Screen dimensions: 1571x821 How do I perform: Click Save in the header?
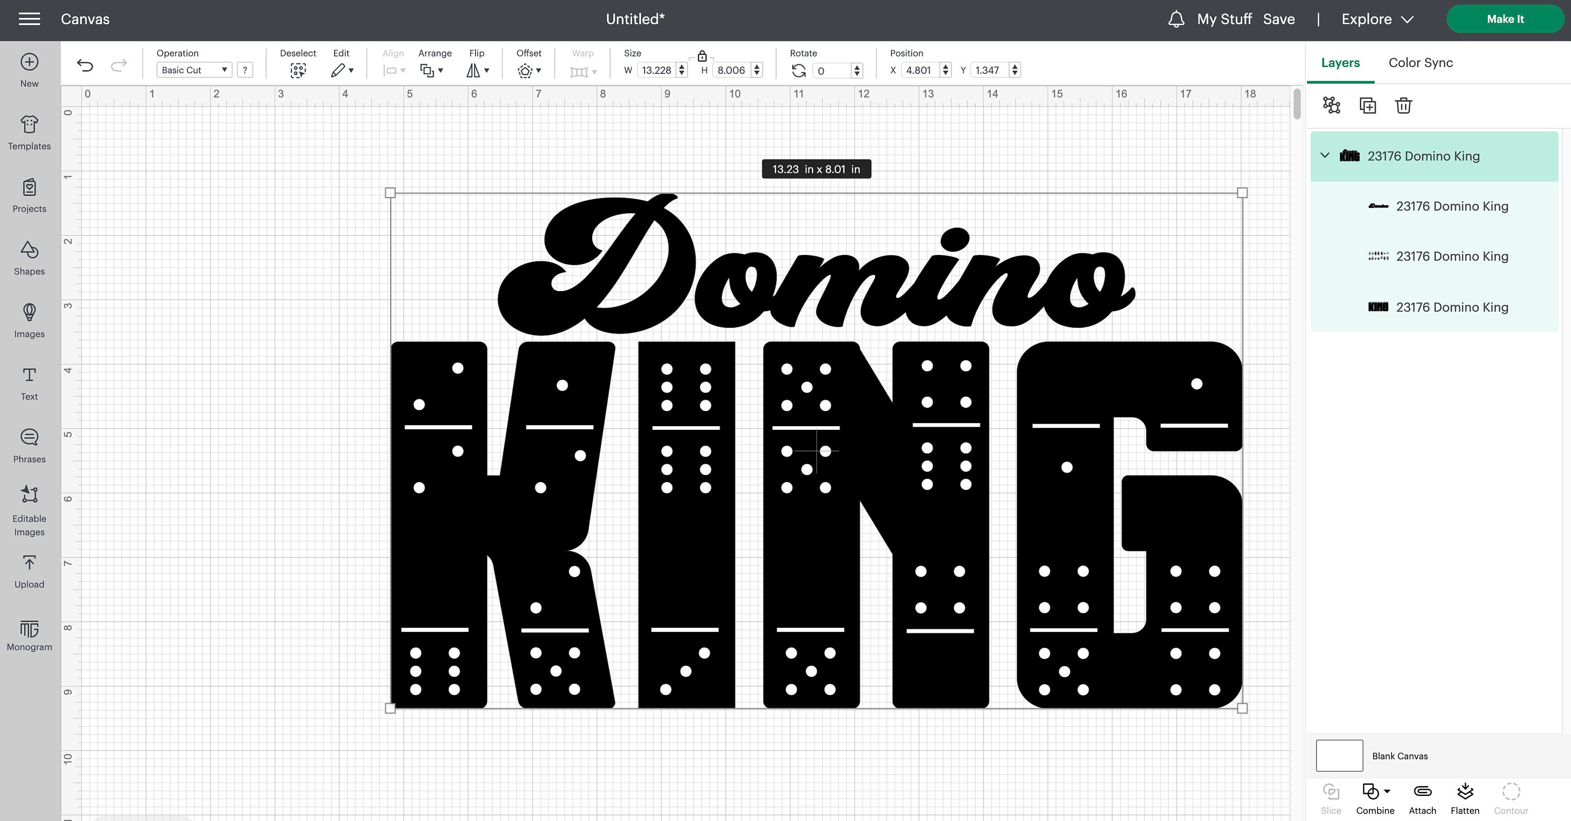1279,19
